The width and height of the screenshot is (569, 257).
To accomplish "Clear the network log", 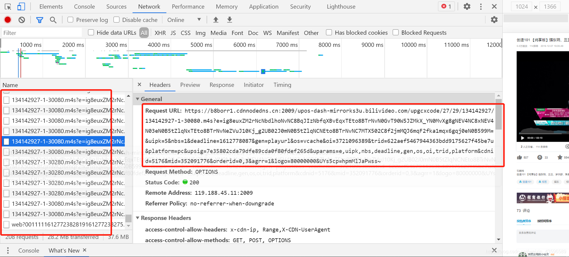I will click(22, 20).
